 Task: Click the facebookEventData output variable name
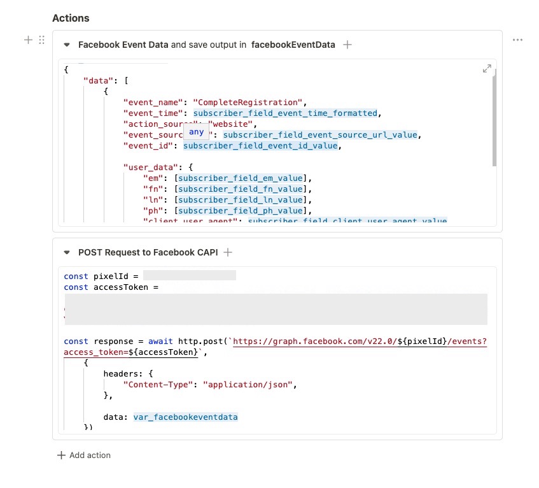tap(293, 45)
